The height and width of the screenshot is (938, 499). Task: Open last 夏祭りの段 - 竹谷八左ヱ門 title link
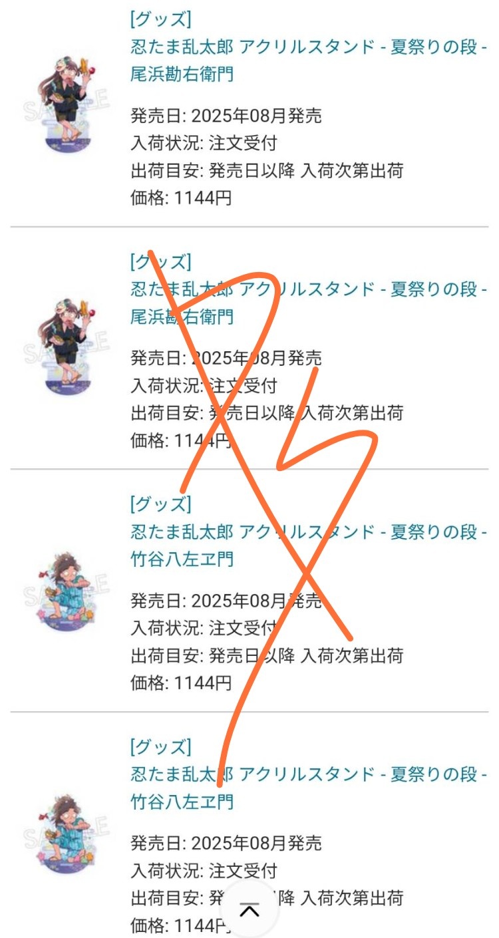click(309, 788)
